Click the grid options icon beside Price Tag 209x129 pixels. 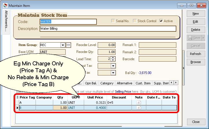tap(17, 97)
